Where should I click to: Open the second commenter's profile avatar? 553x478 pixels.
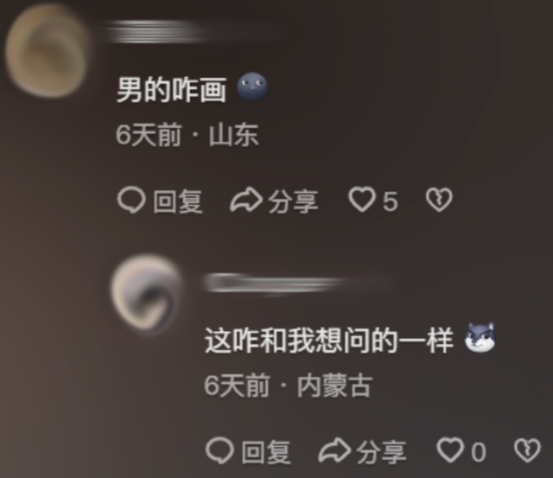click(x=148, y=294)
